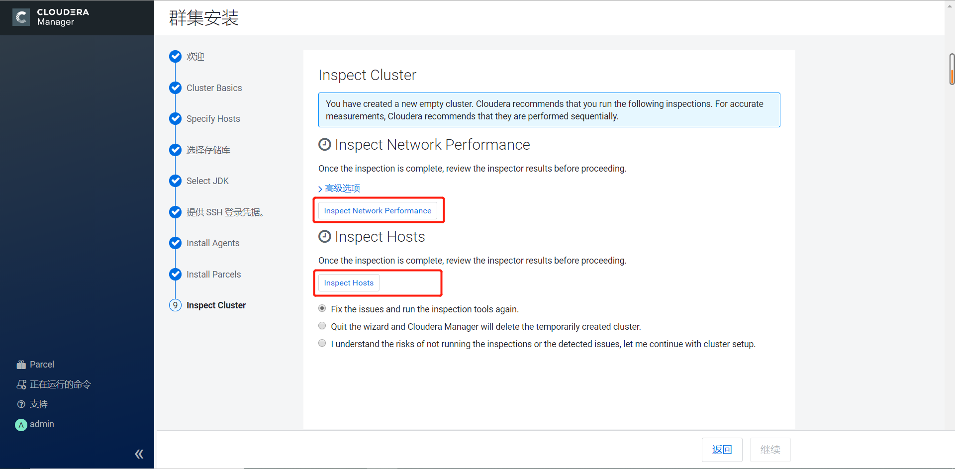Viewport: 955px width, 469px height.
Task: Go to the 欢迎 wizard step
Action: click(195, 57)
